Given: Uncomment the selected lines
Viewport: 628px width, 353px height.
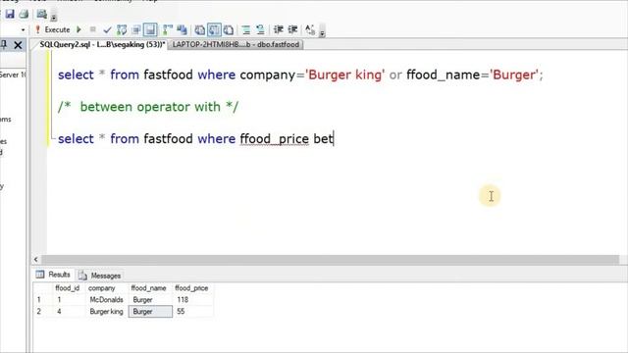Looking at the screenshot, I should (x=260, y=29).
